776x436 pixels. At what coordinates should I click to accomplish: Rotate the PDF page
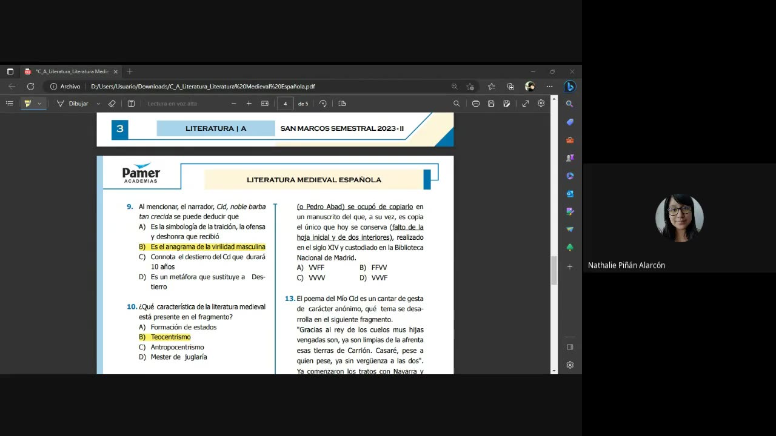(323, 104)
